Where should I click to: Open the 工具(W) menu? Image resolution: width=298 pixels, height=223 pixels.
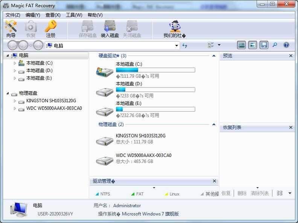coord(74,15)
